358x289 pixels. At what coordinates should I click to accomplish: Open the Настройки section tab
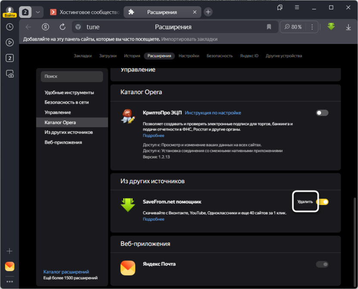coord(189,56)
